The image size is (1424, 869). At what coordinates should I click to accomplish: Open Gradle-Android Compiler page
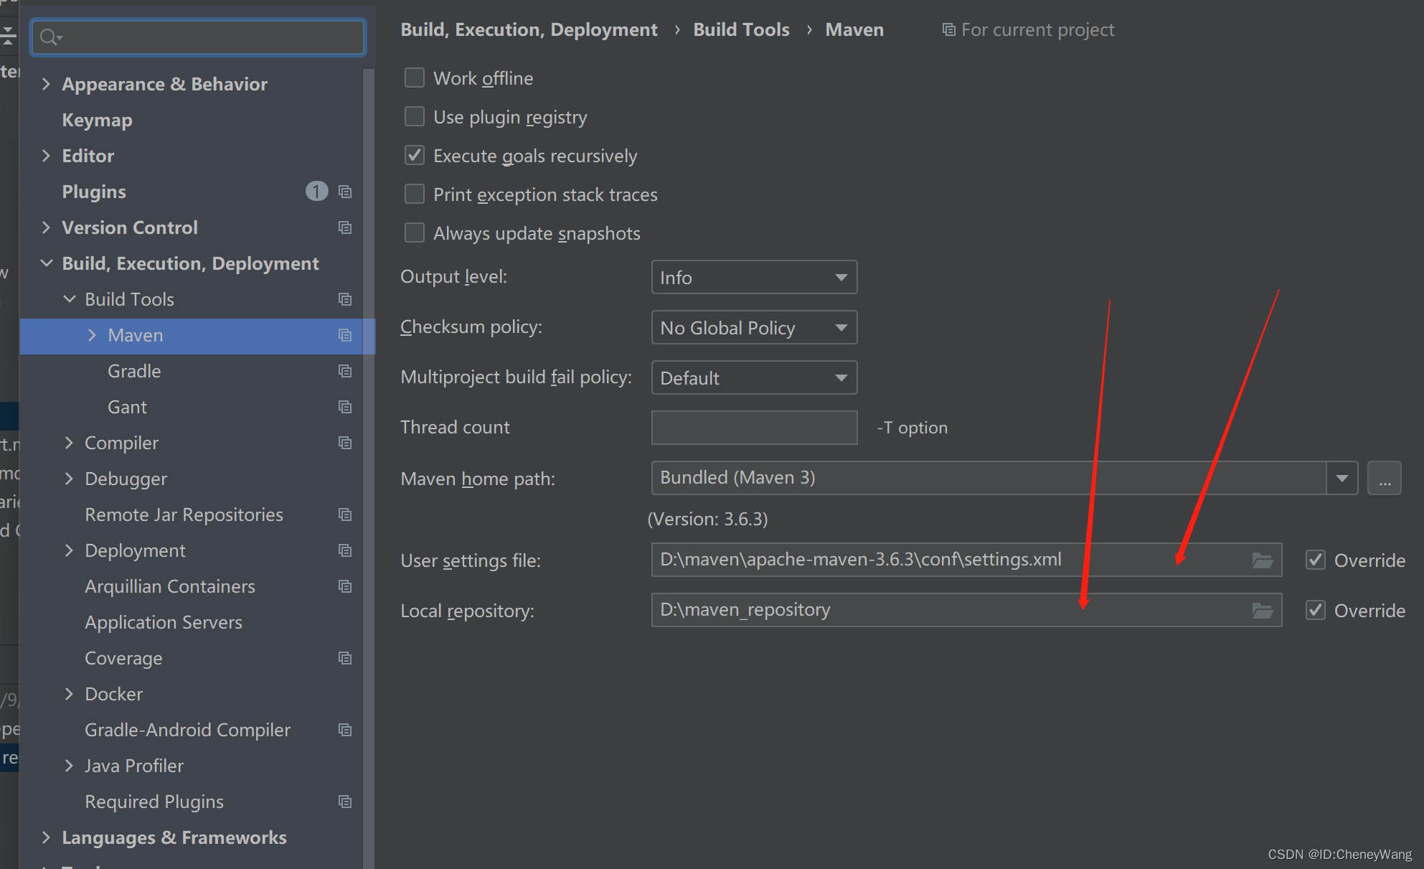point(187,730)
